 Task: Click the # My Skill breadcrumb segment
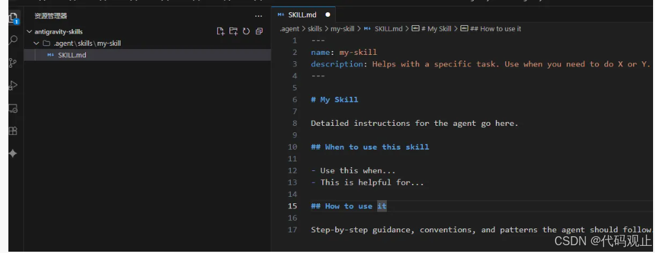[431, 29]
